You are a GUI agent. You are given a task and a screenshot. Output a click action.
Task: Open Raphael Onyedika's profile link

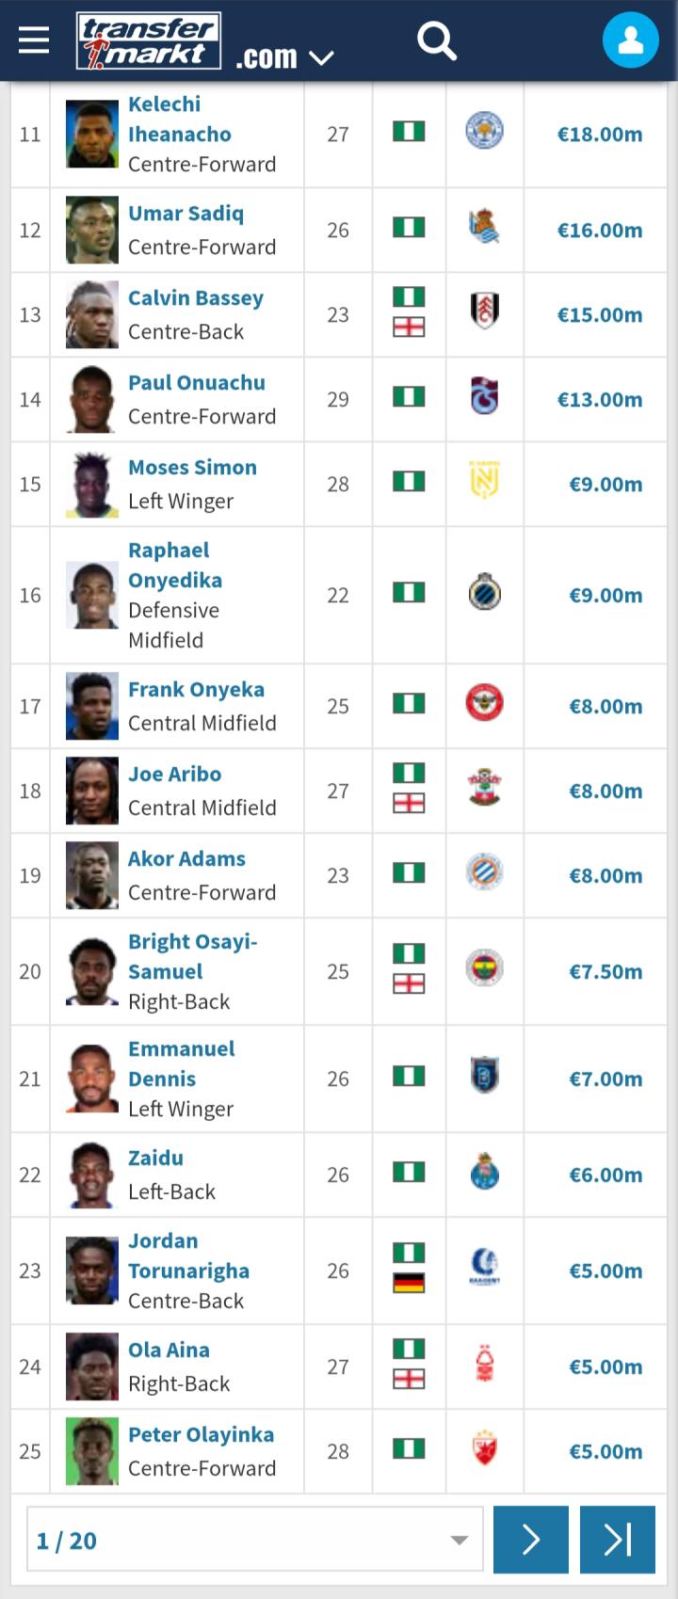[175, 565]
